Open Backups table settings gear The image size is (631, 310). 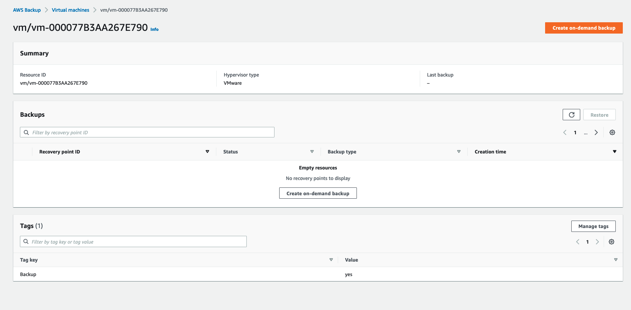[612, 132]
